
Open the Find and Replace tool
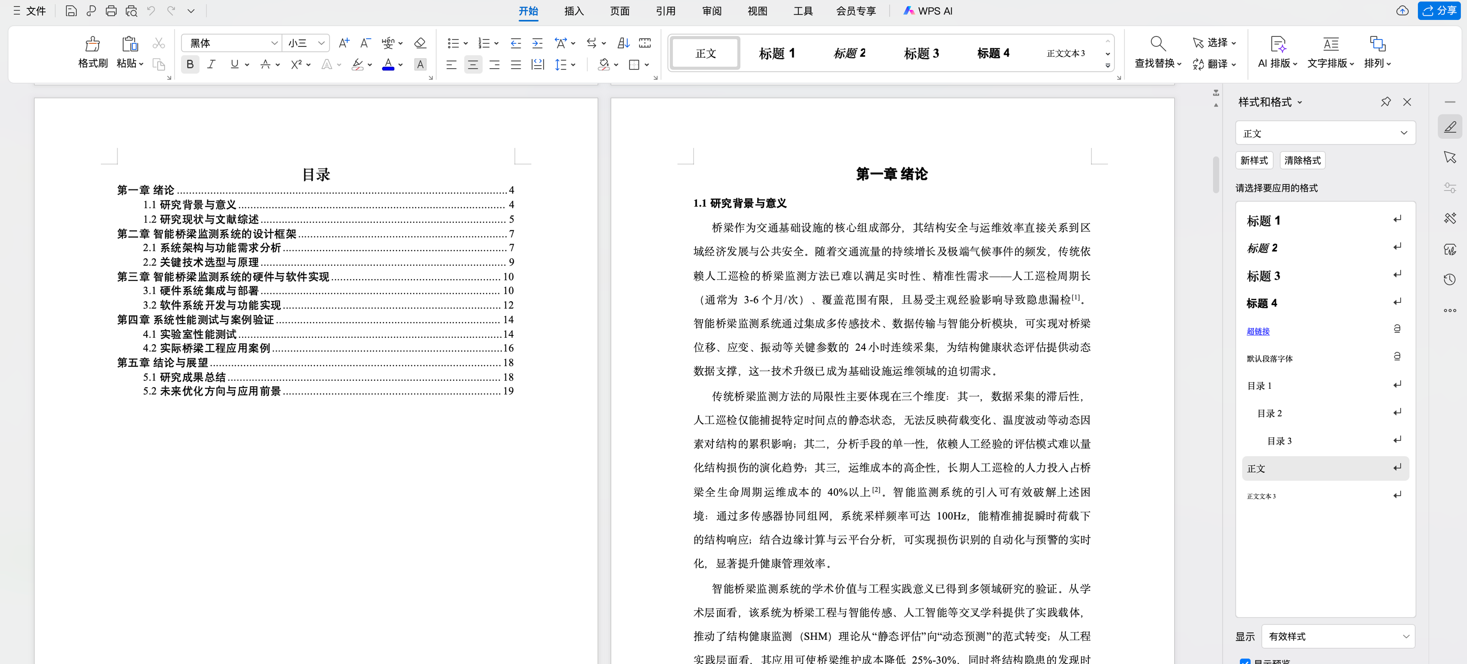[1157, 44]
